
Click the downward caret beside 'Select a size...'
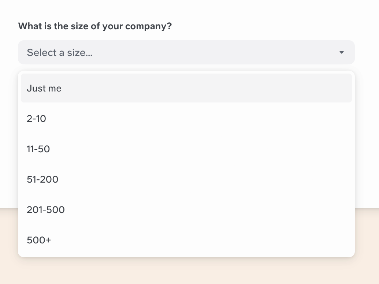pos(342,52)
